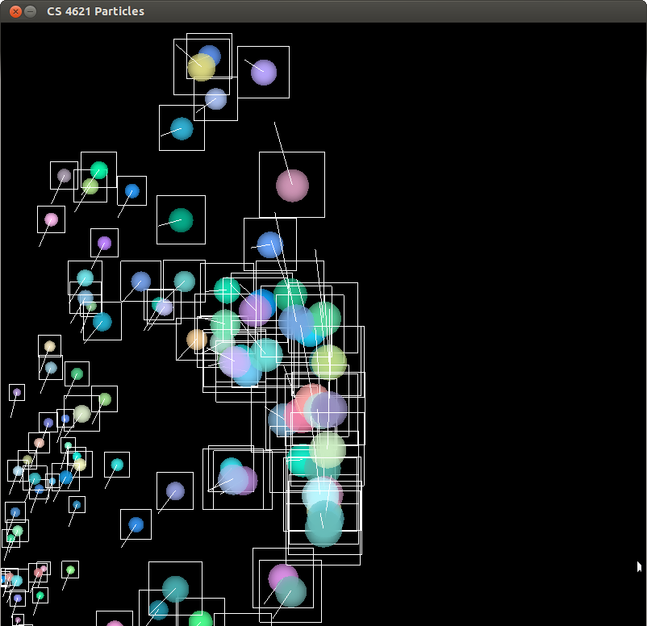Viewport: 647px width, 626px height.
Task: Click the yellow particle at the top cluster
Action: [201, 68]
